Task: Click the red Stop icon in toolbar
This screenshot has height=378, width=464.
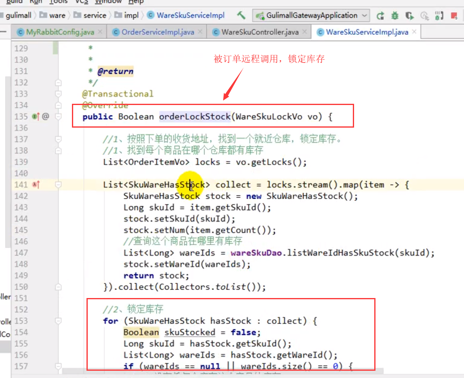Action: coord(455,16)
